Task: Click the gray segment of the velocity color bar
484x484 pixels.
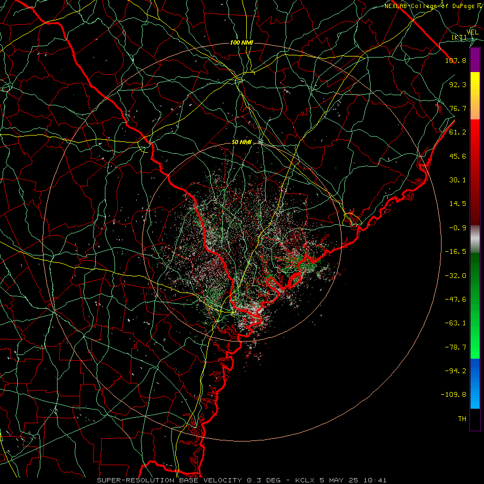Action: (475, 239)
